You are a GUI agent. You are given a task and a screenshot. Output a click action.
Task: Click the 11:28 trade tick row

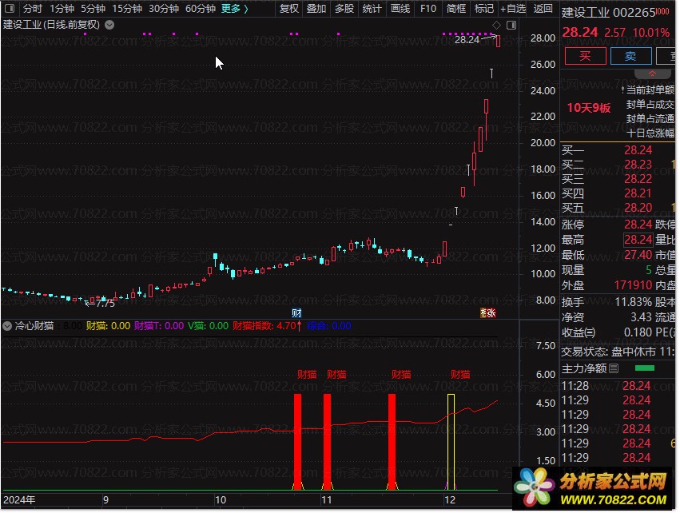pyautogui.click(x=618, y=385)
